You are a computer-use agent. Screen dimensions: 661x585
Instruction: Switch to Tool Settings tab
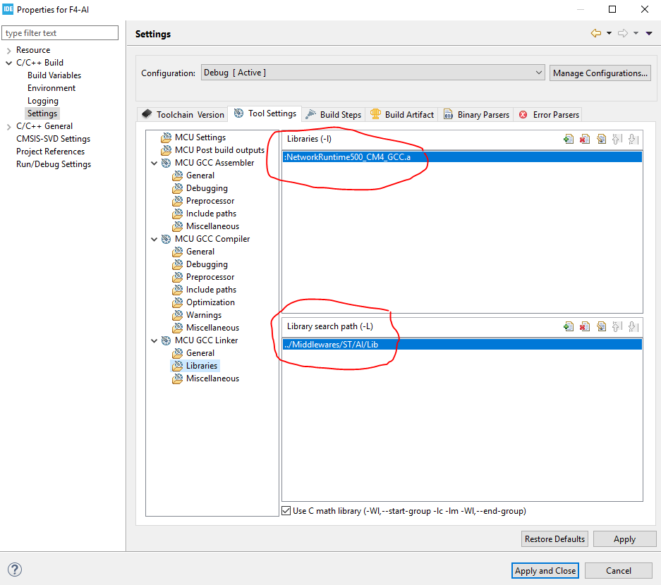click(x=265, y=113)
